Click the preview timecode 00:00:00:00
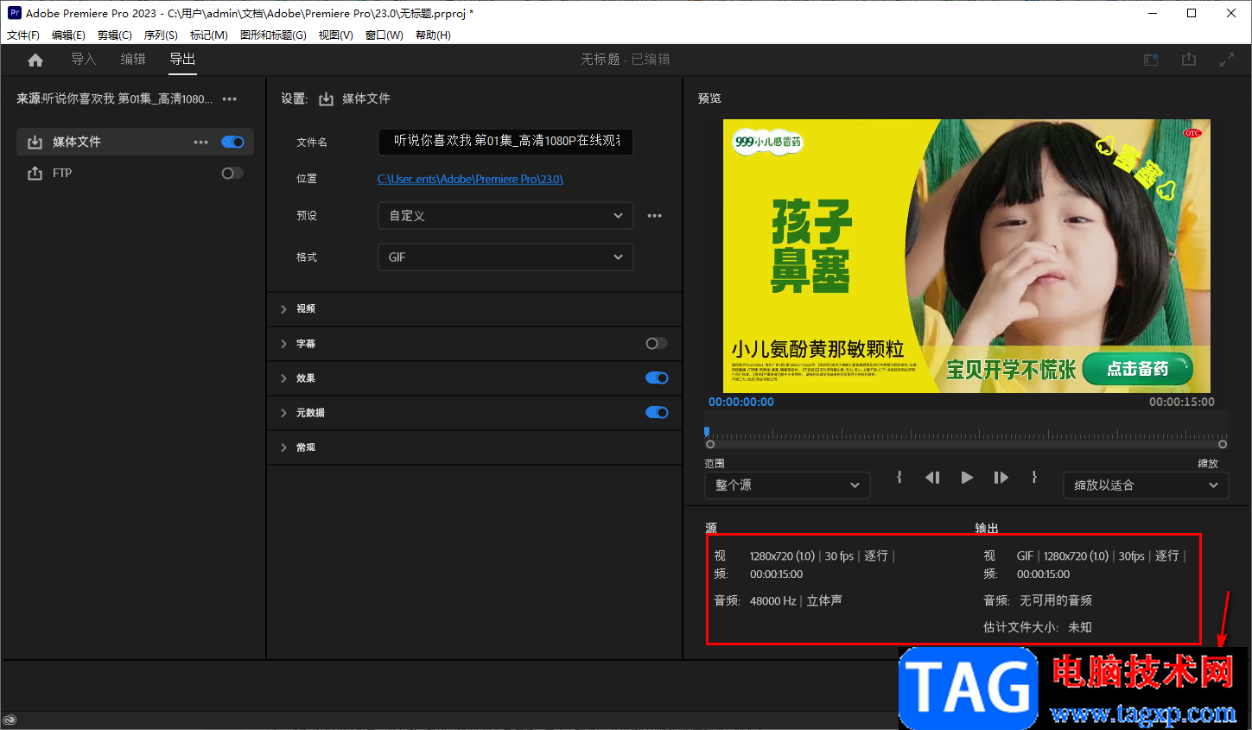 pos(741,402)
